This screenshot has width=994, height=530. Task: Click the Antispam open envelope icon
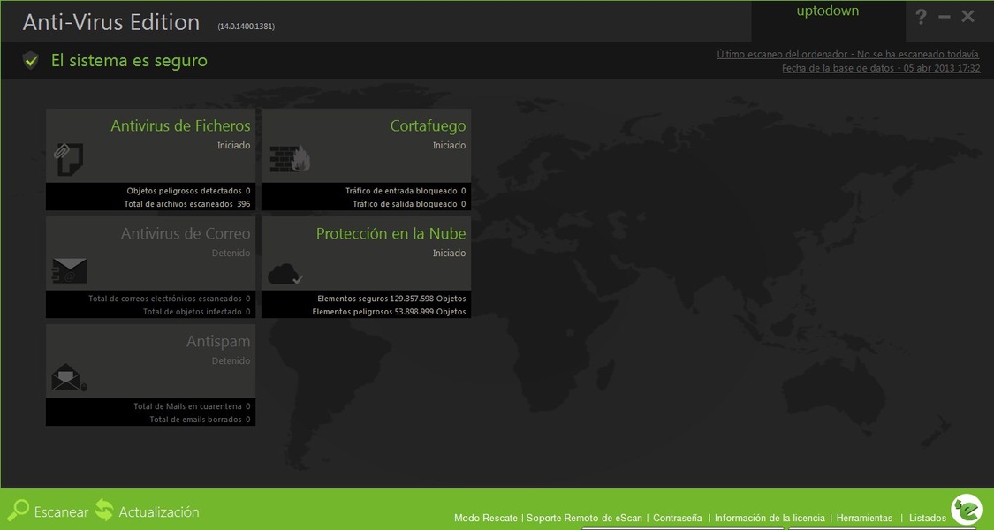(x=68, y=378)
